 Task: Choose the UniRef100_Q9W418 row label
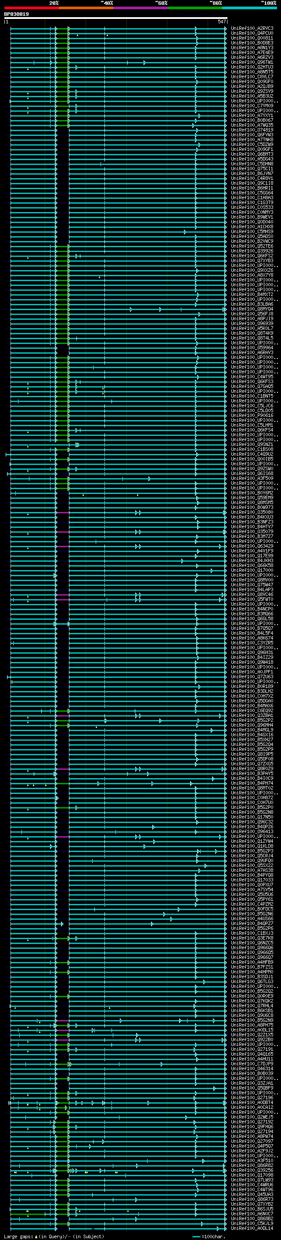[x=252, y=662]
